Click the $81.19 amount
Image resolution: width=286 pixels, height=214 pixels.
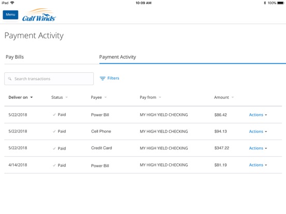point(221,165)
